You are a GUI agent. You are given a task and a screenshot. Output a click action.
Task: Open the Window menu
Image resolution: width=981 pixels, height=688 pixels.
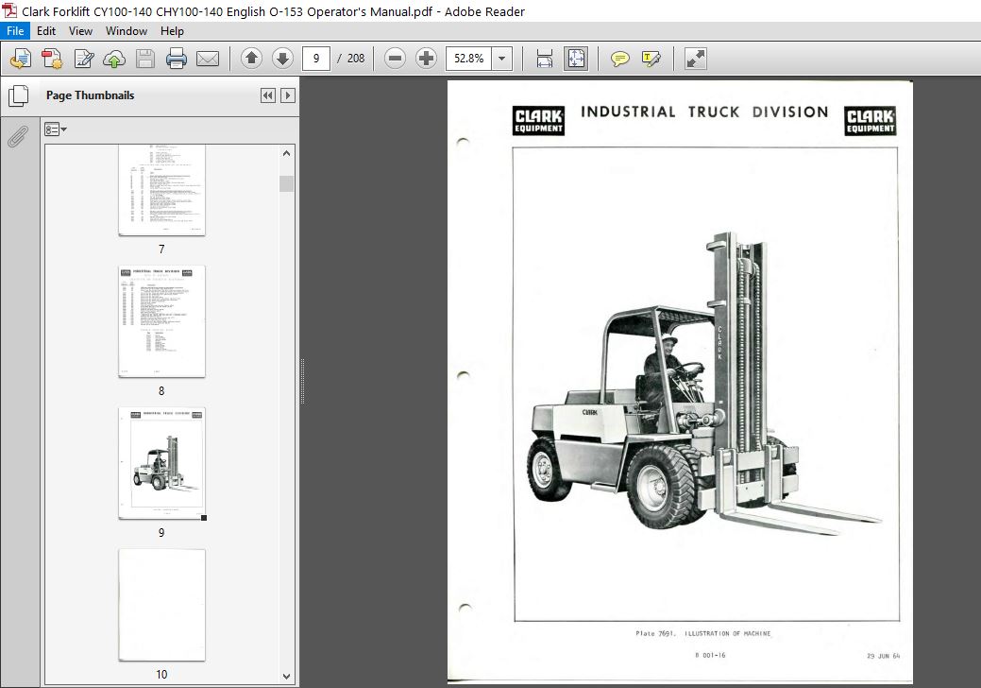(127, 30)
